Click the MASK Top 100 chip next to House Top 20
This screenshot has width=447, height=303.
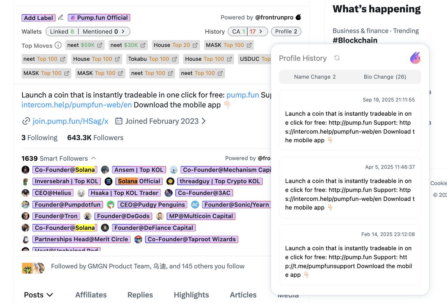coord(229,45)
